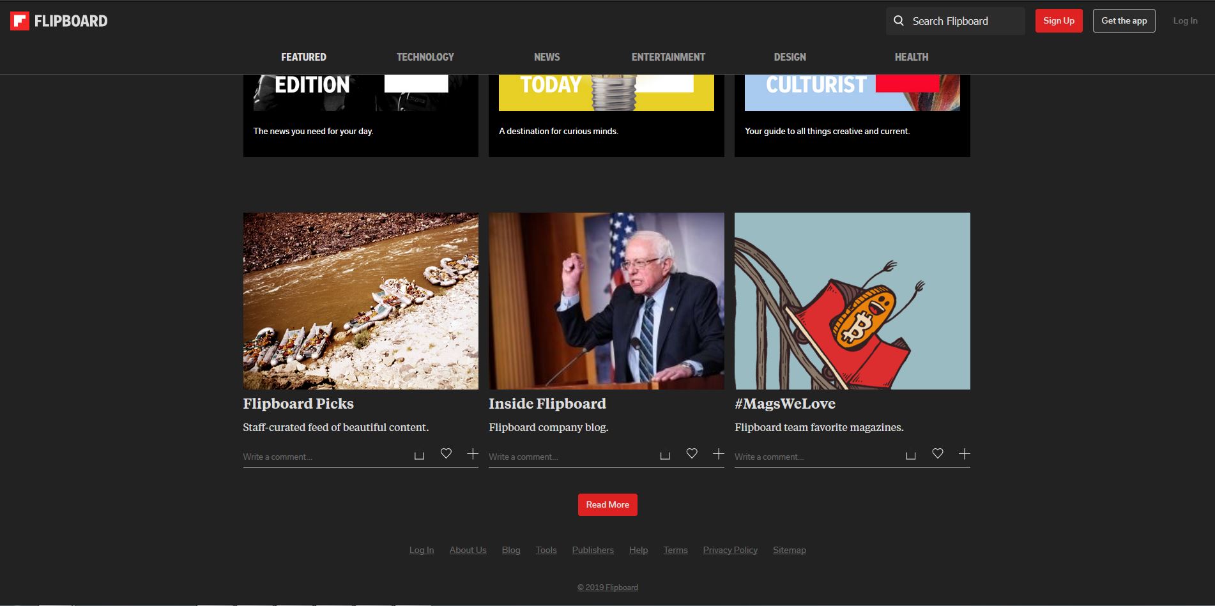Switch to the News tab
1215x606 pixels.
pos(547,57)
